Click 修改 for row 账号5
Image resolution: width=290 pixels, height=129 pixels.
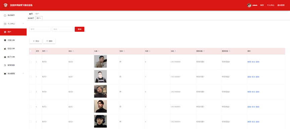[x=253, y=107]
